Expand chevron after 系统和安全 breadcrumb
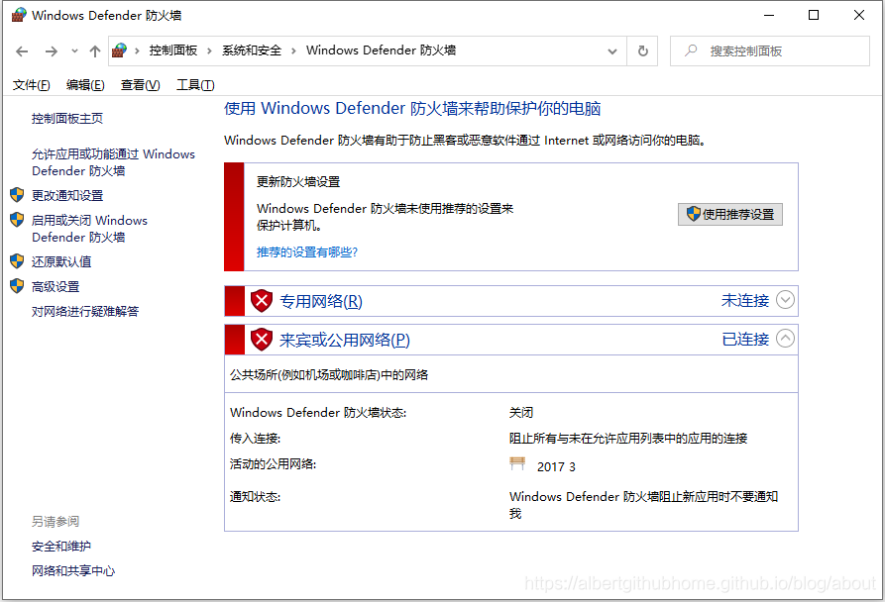 [293, 51]
